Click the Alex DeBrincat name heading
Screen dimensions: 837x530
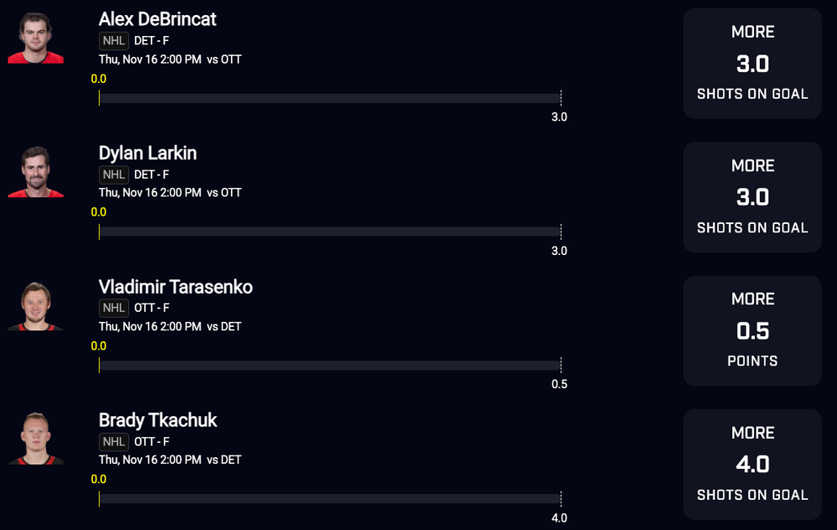[x=157, y=19]
